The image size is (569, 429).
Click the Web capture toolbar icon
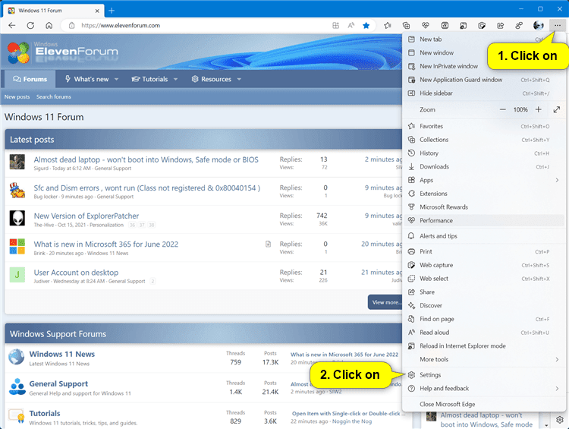pos(482,25)
